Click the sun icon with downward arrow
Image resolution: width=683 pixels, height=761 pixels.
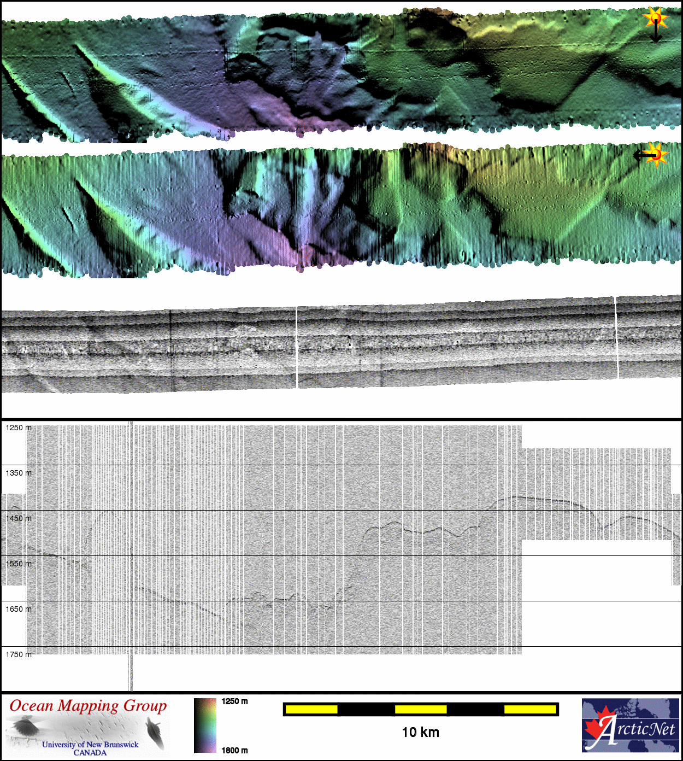(655, 19)
